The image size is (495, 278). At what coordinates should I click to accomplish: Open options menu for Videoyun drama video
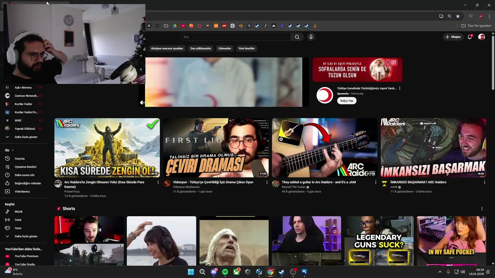click(x=267, y=183)
